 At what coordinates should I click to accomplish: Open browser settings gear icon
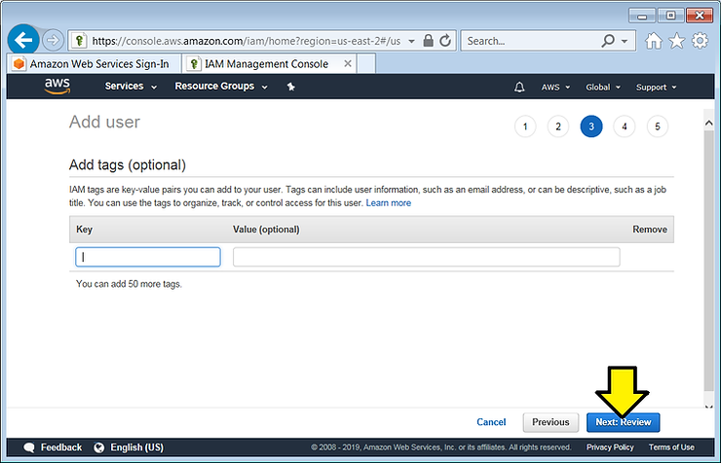(699, 41)
